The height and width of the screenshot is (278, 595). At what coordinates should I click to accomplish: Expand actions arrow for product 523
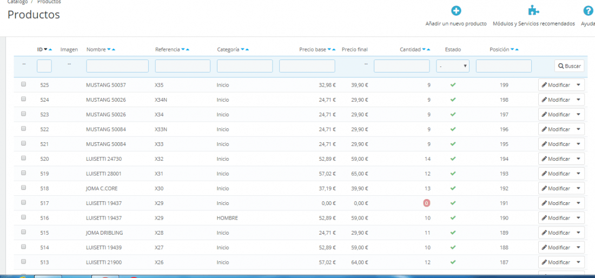coord(578,115)
